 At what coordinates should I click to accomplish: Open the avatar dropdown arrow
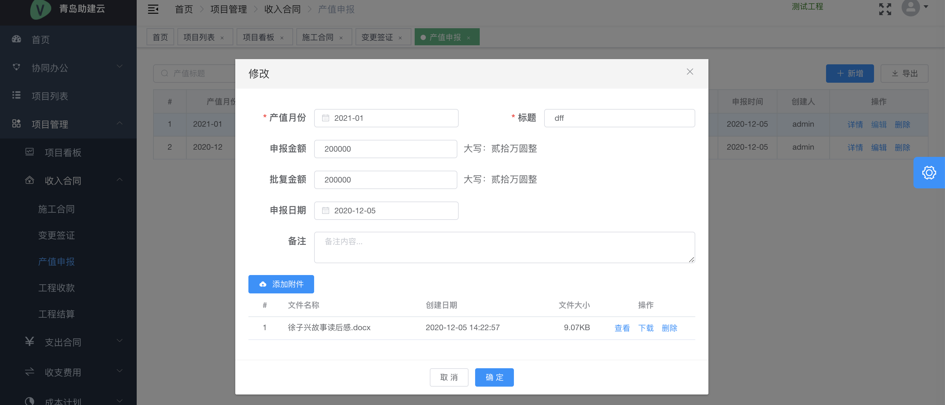pyautogui.click(x=926, y=7)
